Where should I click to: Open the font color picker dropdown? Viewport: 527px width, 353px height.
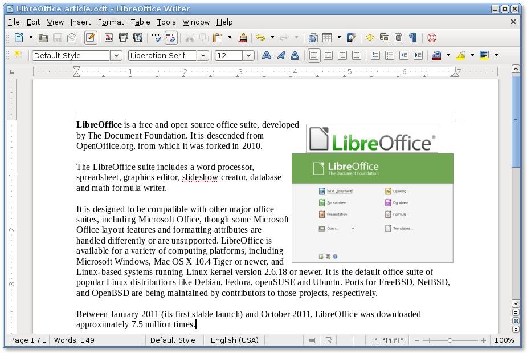pyautogui.click(x=448, y=55)
